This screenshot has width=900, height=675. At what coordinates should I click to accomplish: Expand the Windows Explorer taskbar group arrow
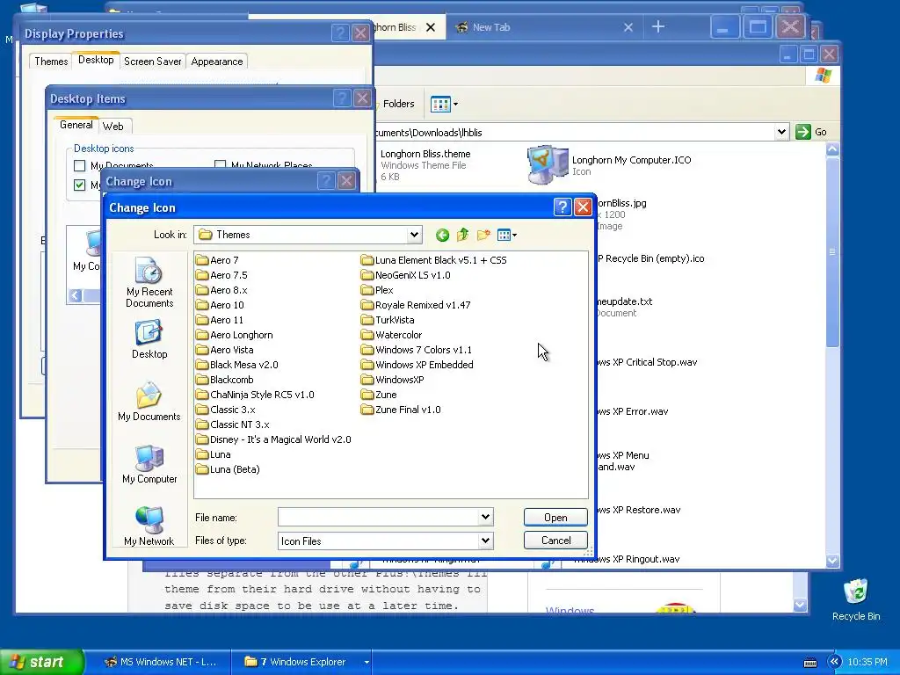367,662
